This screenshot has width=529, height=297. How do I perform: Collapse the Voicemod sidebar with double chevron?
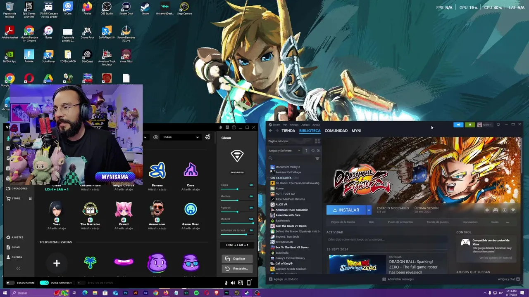tap(18, 268)
